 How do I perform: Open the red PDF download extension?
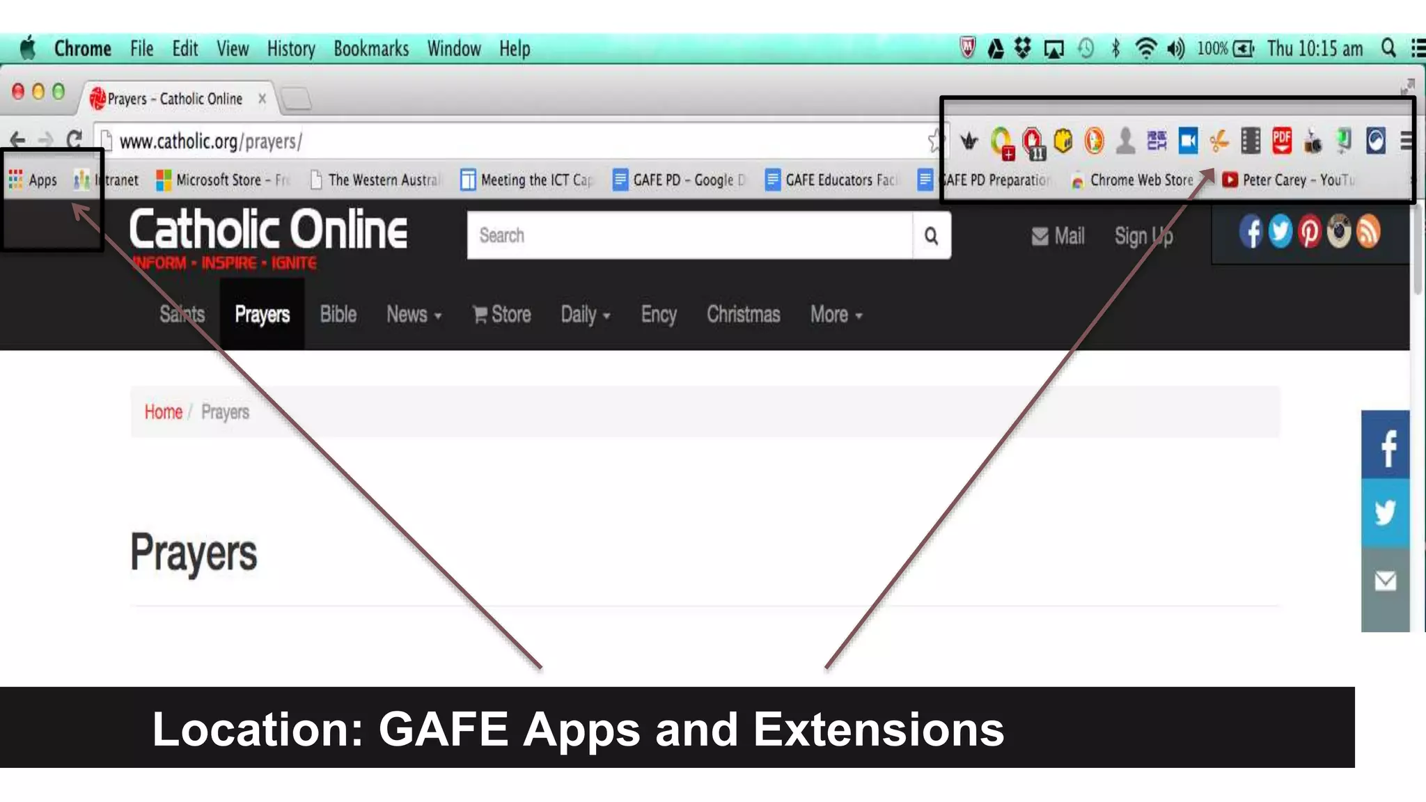[1282, 141]
